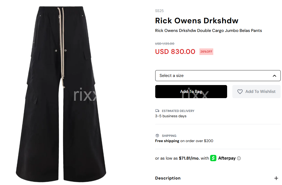Open the Select a size dropdown

tap(218, 76)
